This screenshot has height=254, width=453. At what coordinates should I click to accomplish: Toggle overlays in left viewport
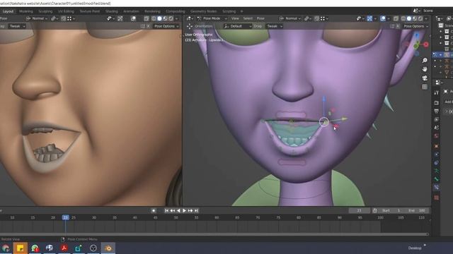click(x=133, y=18)
